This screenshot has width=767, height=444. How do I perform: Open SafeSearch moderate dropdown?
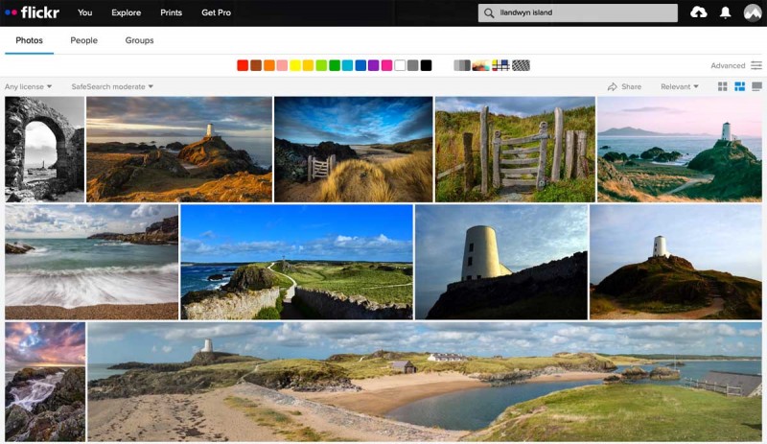[112, 86]
